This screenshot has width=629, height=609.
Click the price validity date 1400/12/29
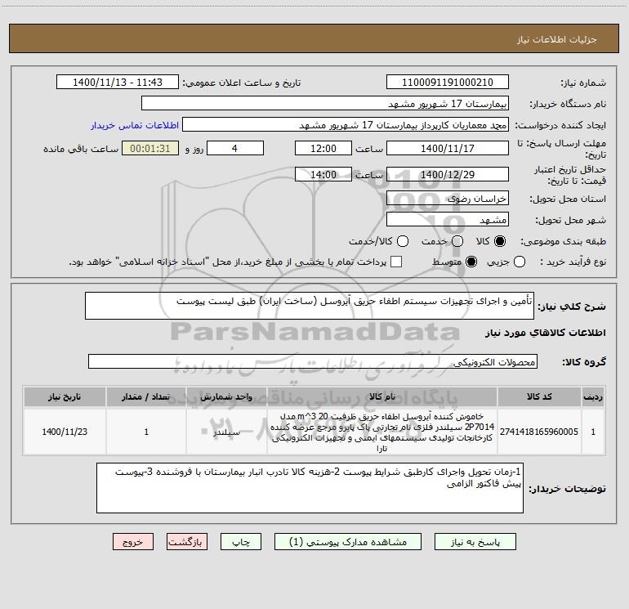pos(448,174)
